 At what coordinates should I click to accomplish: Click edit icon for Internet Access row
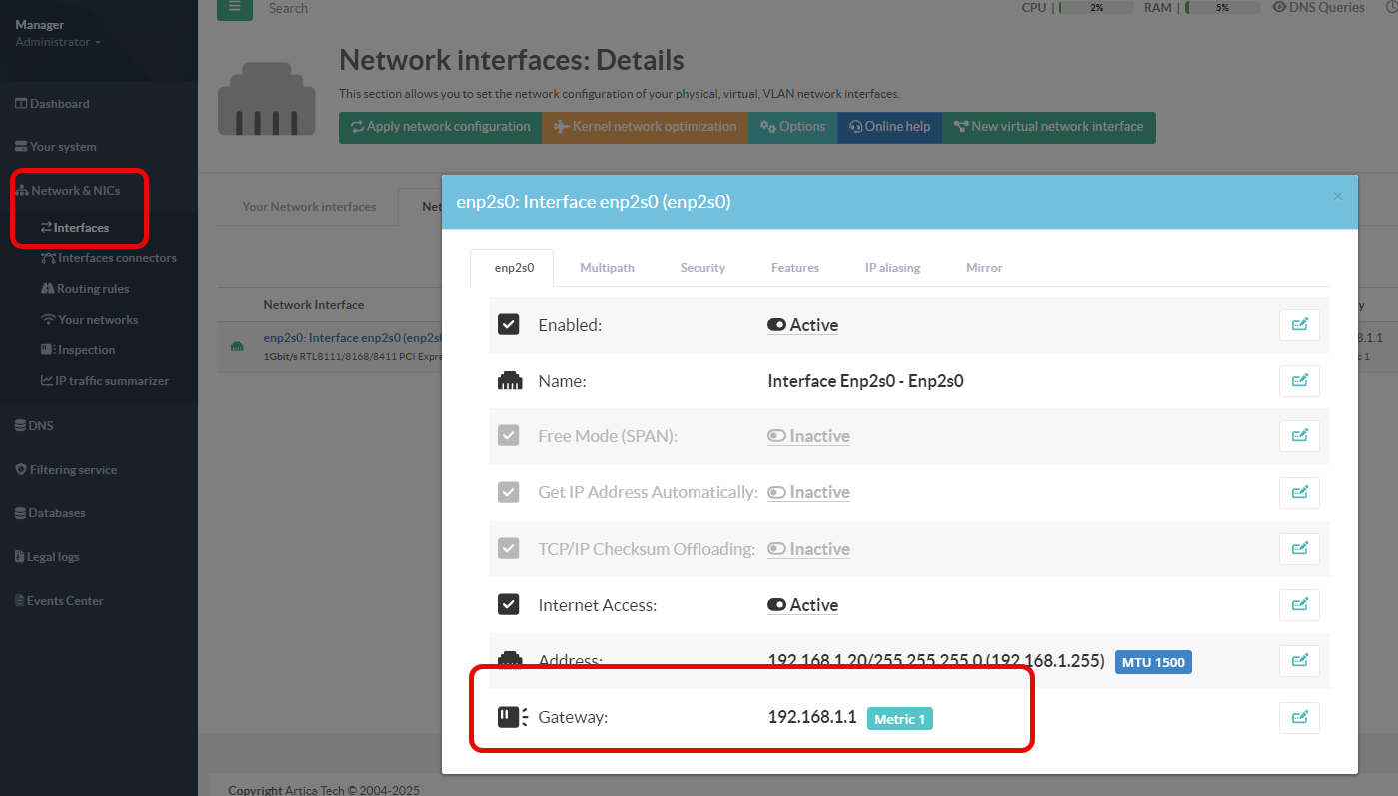tap(1299, 605)
